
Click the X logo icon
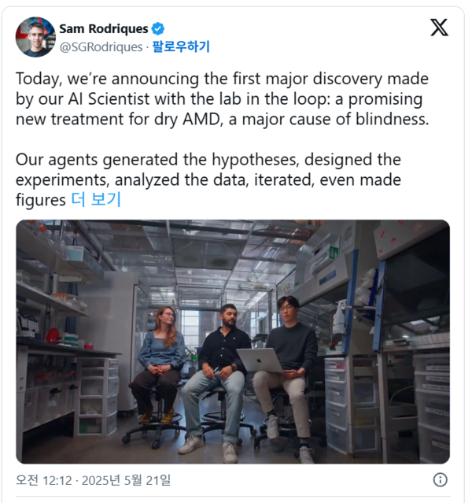tap(439, 28)
